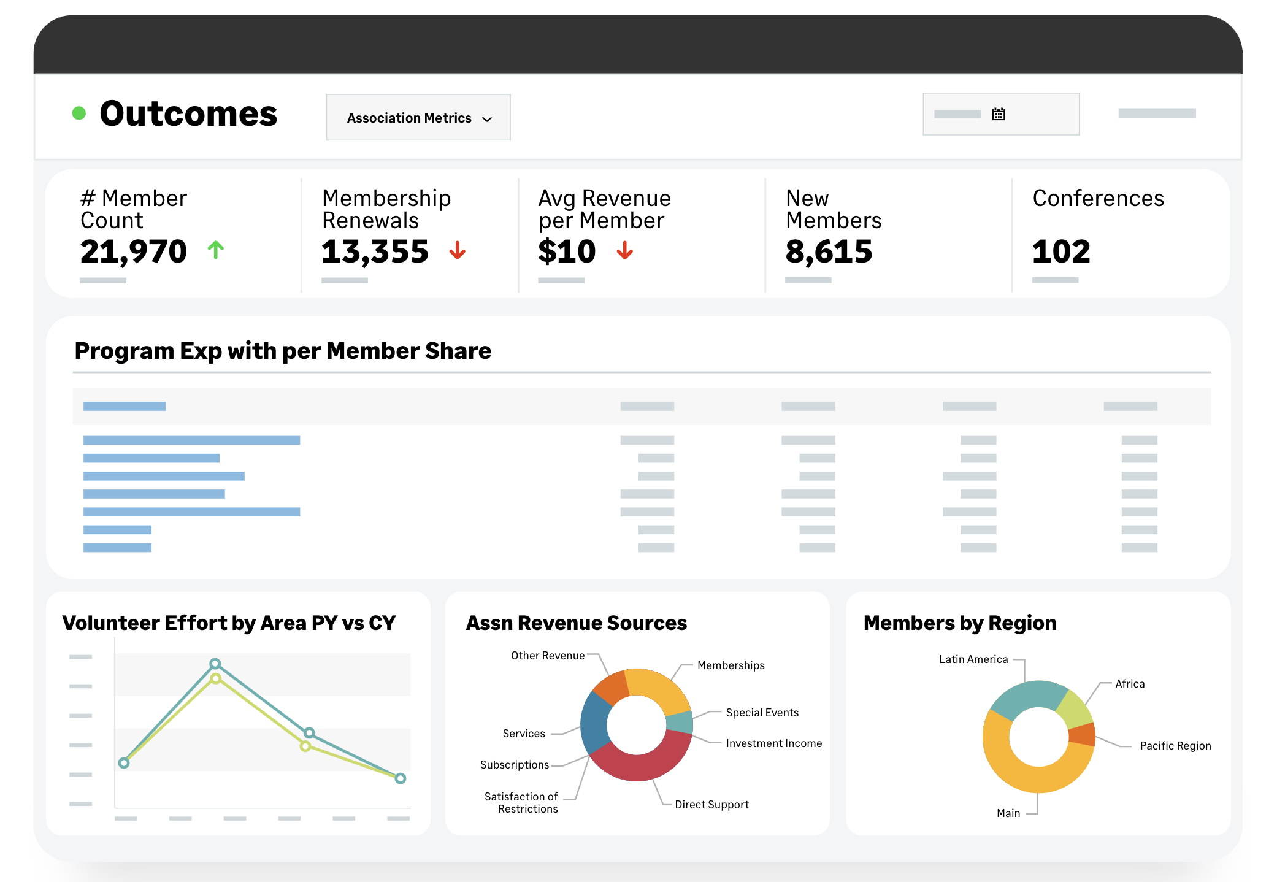This screenshot has height=882, width=1277.
Task: Click the date range input field
Action: (1001, 114)
